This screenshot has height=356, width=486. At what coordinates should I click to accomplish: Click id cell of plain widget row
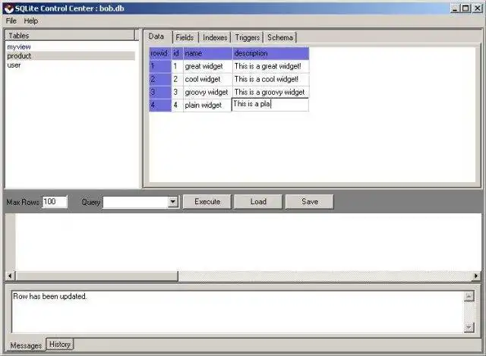coord(177,106)
